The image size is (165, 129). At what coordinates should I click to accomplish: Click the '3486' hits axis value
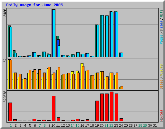tap(5, 13)
